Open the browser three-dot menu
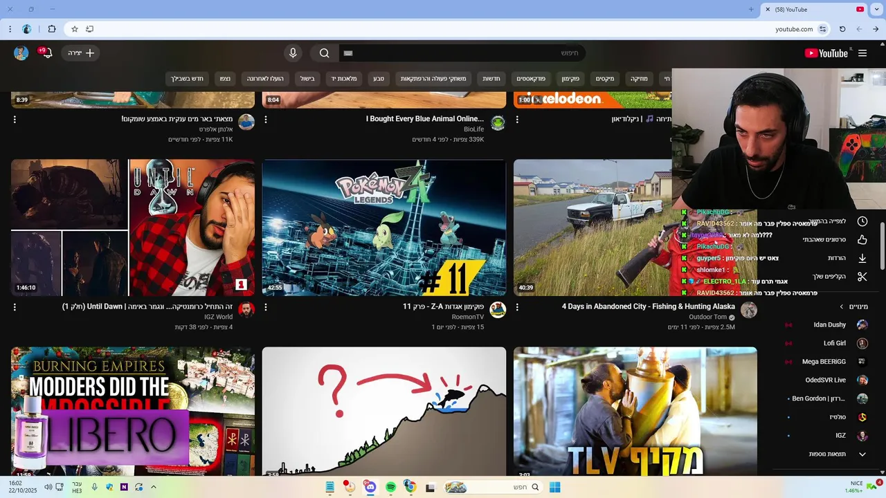 [10, 29]
